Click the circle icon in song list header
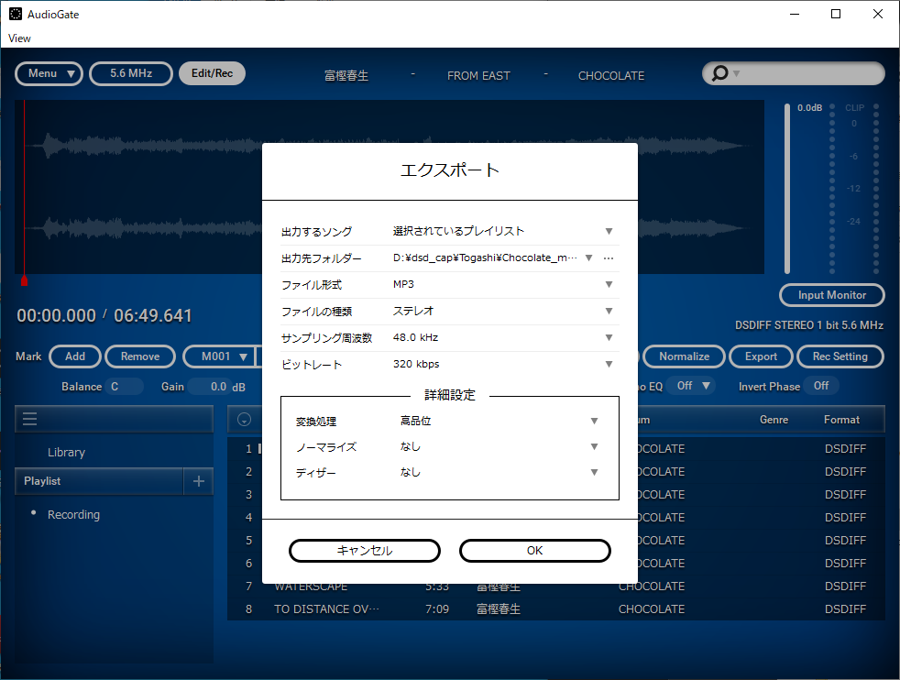This screenshot has width=900, height=680. click(x=244, y=420)
